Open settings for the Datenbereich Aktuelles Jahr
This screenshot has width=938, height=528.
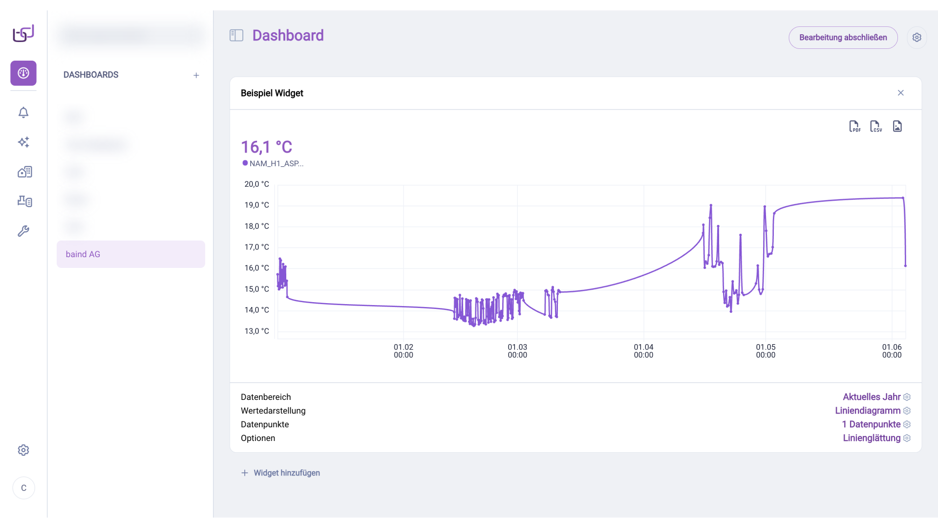(x=908, y=397)
